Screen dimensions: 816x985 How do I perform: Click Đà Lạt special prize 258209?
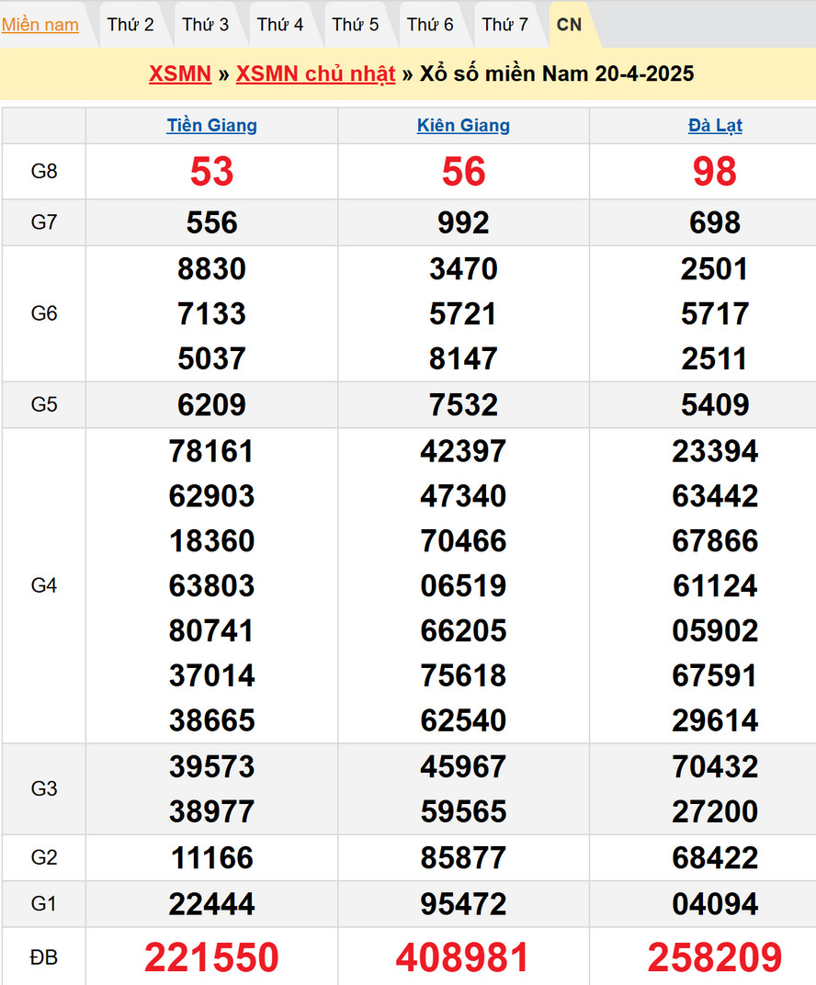[x=715, y=957]
